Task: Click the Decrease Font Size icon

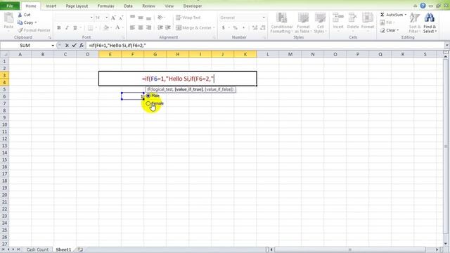Action: click(x=121, y=18)
